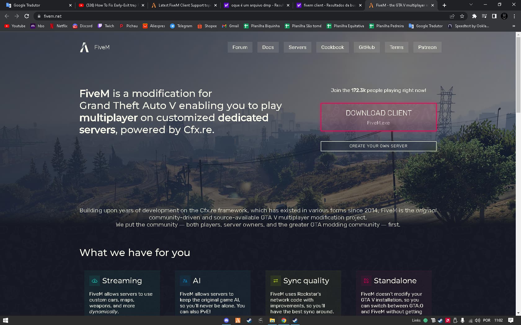
Task: Select Forum in the site navigation
Action: pyautogui.click(x=240, y=47)
